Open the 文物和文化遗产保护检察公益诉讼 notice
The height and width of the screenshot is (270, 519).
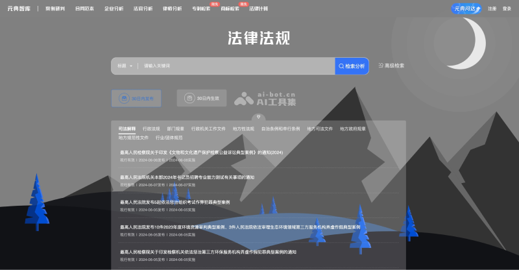point(201,153)
